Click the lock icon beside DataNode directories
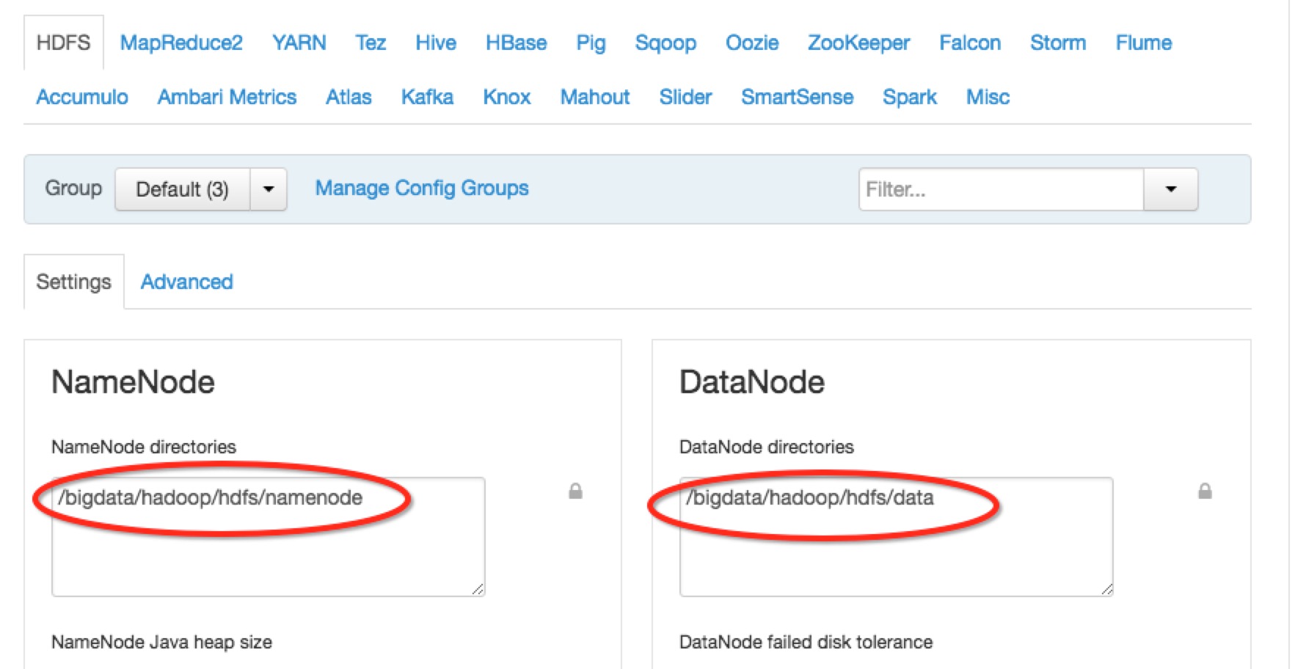Image resolution: width=1306 pixels, height=669 pixels. (1205, 491)
